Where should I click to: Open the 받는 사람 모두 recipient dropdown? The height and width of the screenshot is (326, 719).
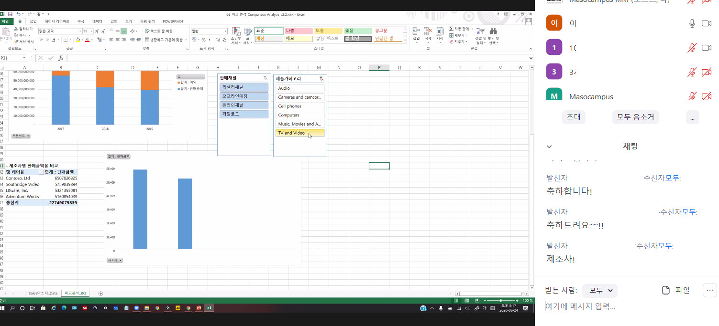[x=601, y=290]
